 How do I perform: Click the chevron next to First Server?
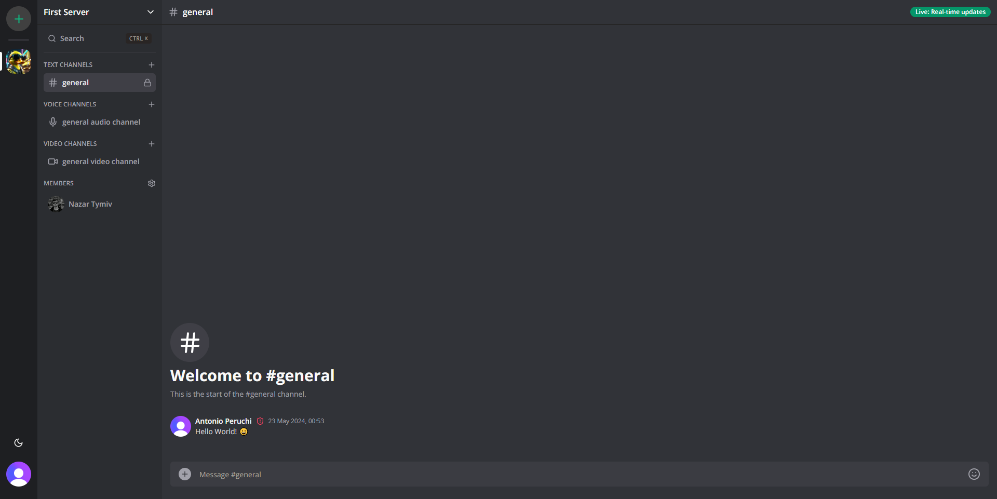click(151, 12)
